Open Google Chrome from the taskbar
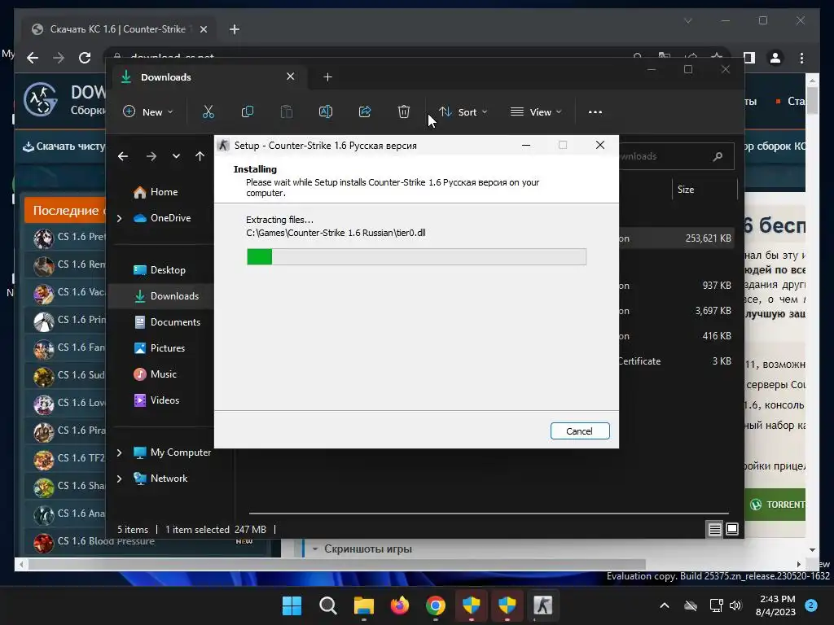 click(436, 605)
